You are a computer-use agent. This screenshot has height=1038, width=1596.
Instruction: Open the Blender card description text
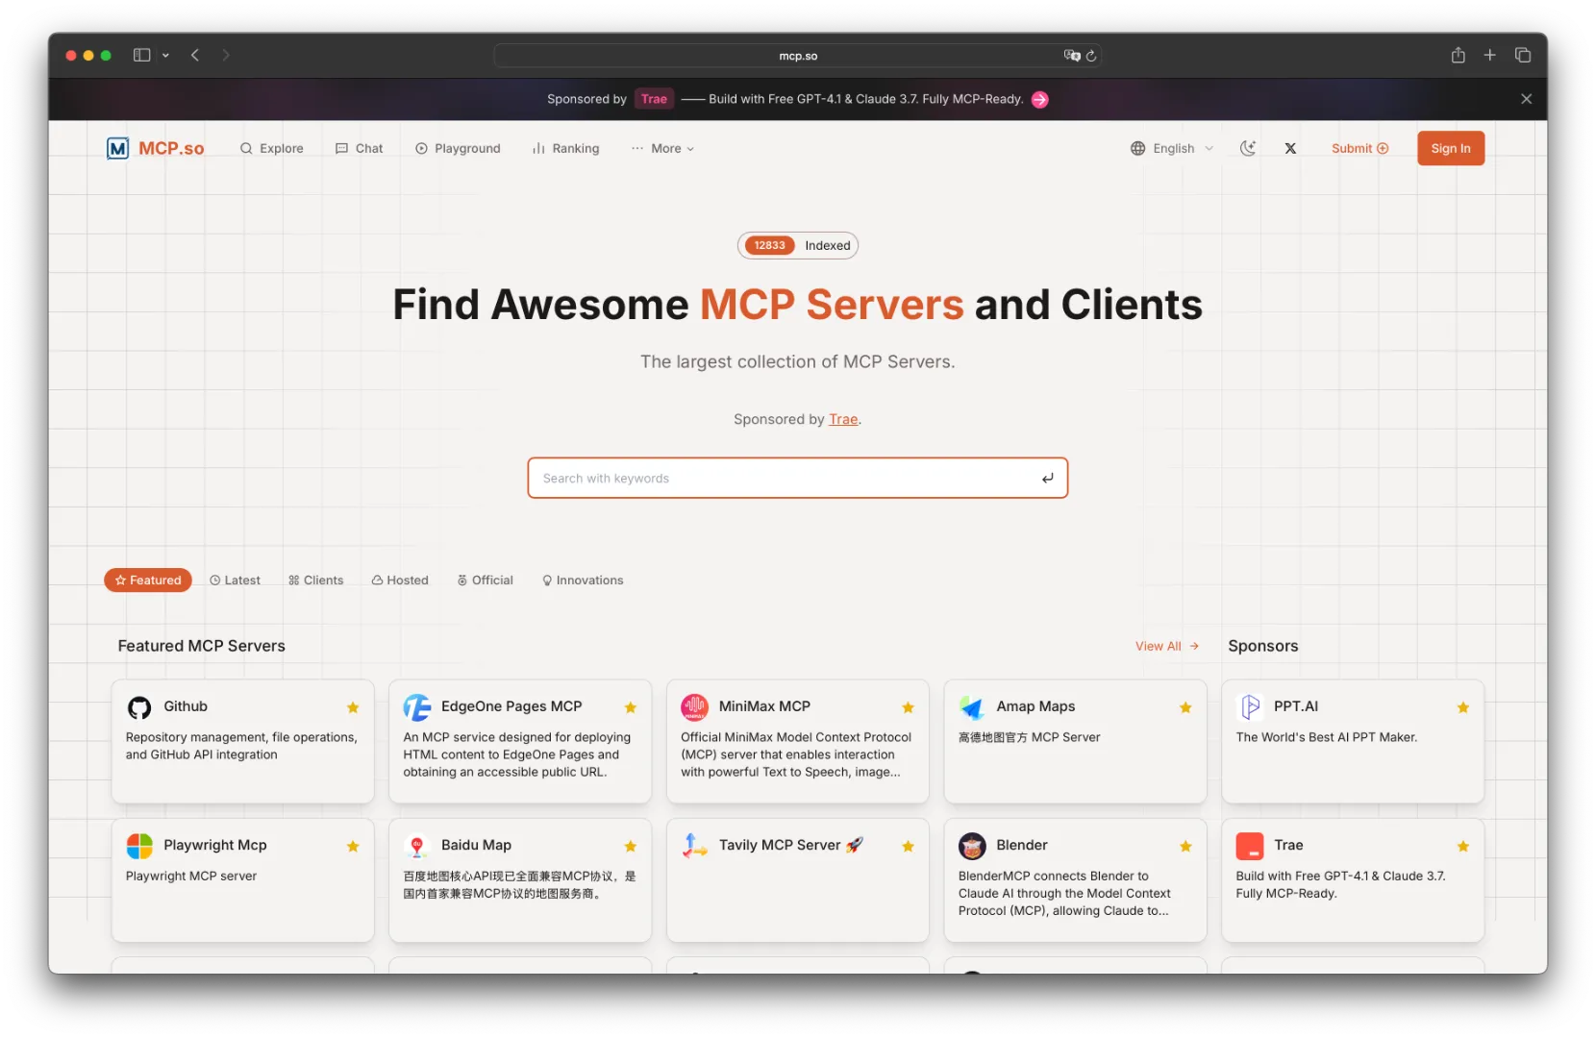(x=1064, y=894)
